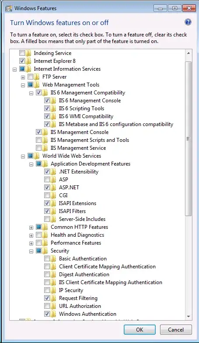Image resolution: width=199 pixels, height=343 pixels.
Task: Uncheck Request Filtering
Action: (x=47, y=298)
